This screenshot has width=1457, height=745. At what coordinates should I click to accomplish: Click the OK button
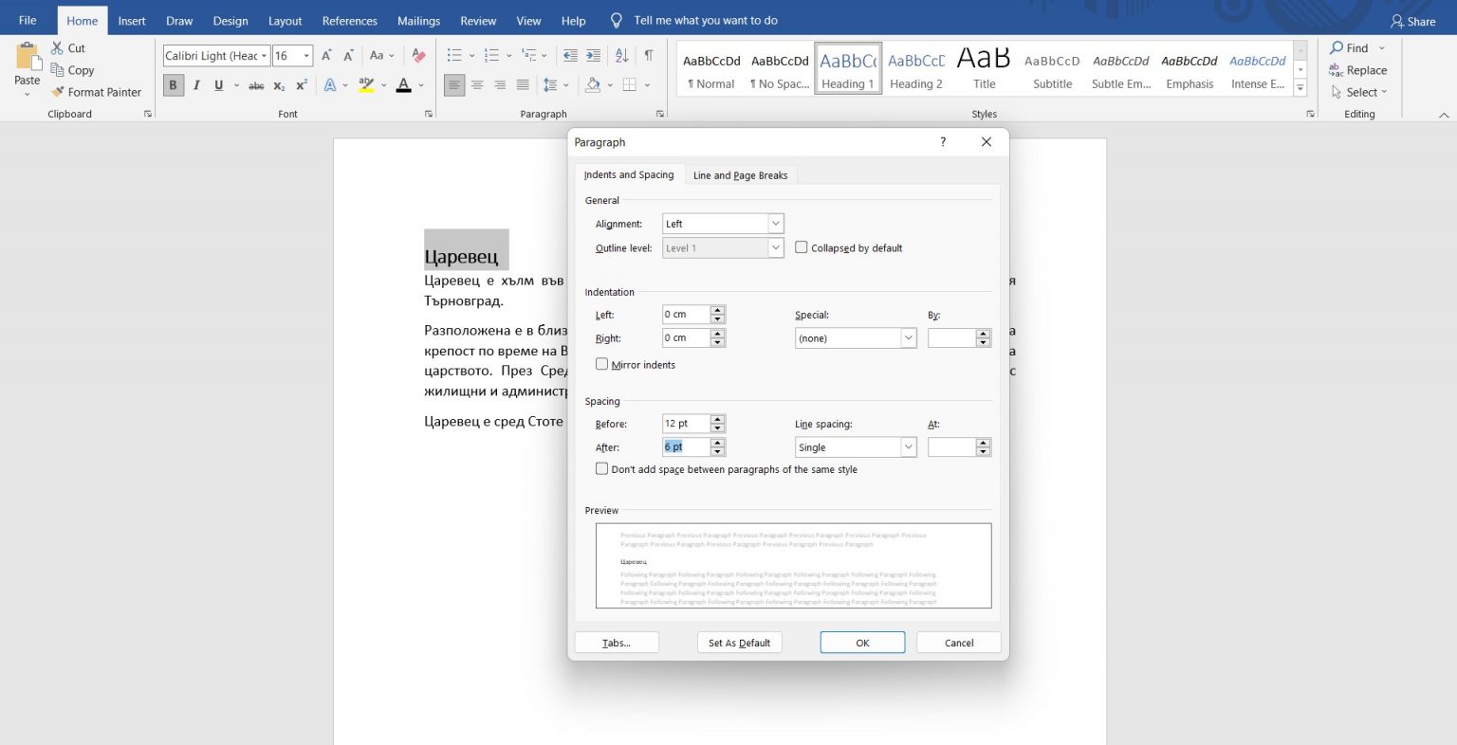862,643
